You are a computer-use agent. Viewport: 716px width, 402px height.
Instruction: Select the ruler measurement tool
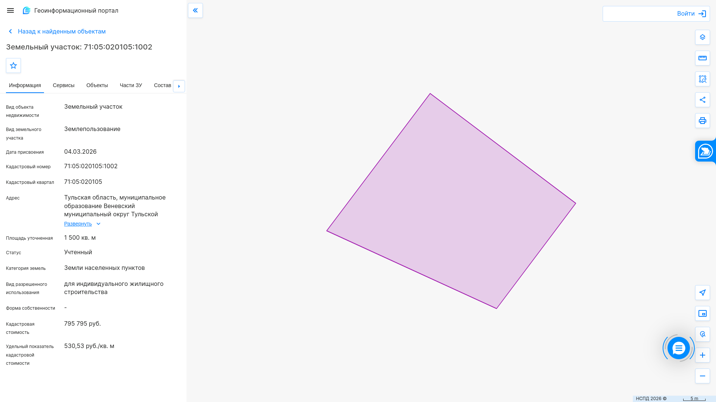703,58
